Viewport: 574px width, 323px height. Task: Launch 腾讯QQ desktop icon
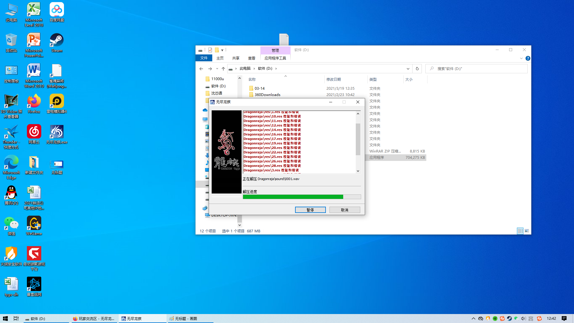(x=11, y=196)
